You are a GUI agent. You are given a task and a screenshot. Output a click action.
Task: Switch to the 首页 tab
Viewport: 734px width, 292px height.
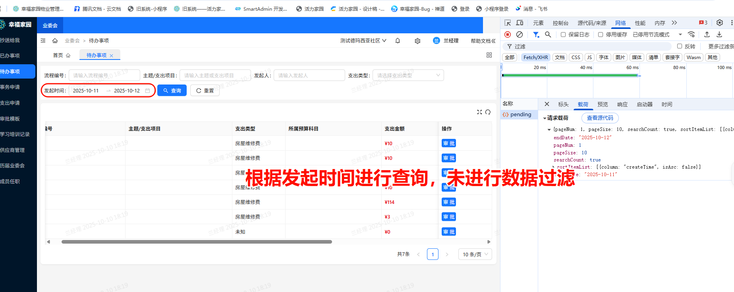[x=62, y=55]
